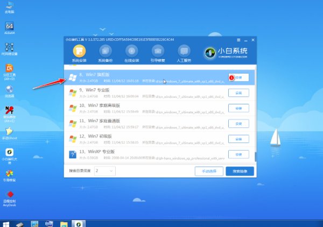Install WinXP 专业版 (item 13)

(238, 154)
